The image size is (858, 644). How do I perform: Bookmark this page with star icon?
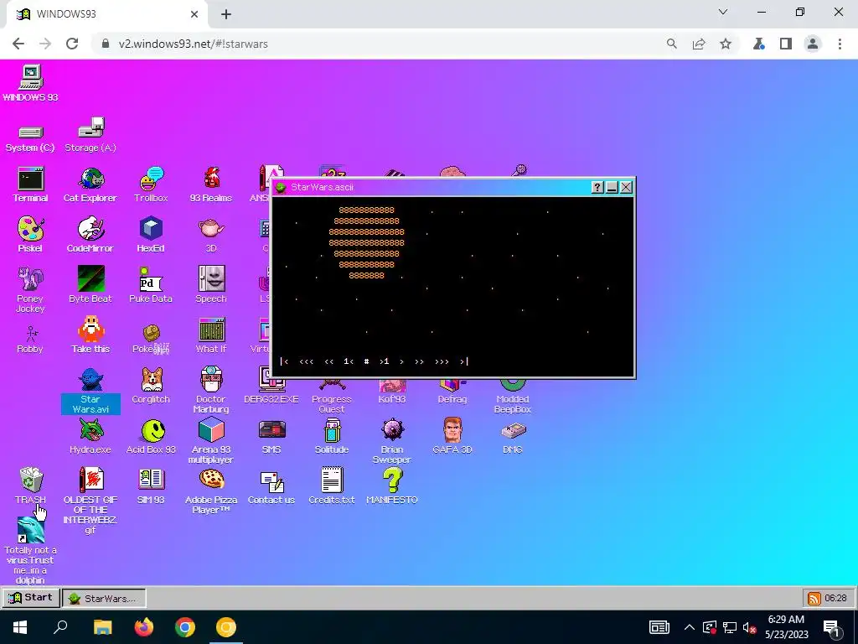tap(726, 44)
